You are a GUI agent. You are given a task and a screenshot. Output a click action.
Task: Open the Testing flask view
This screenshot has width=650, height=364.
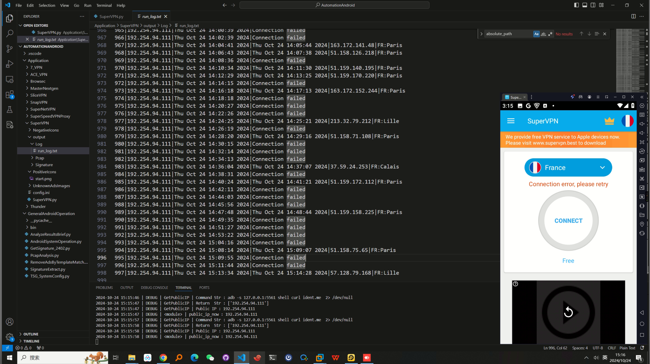click(x=10, y=109)
